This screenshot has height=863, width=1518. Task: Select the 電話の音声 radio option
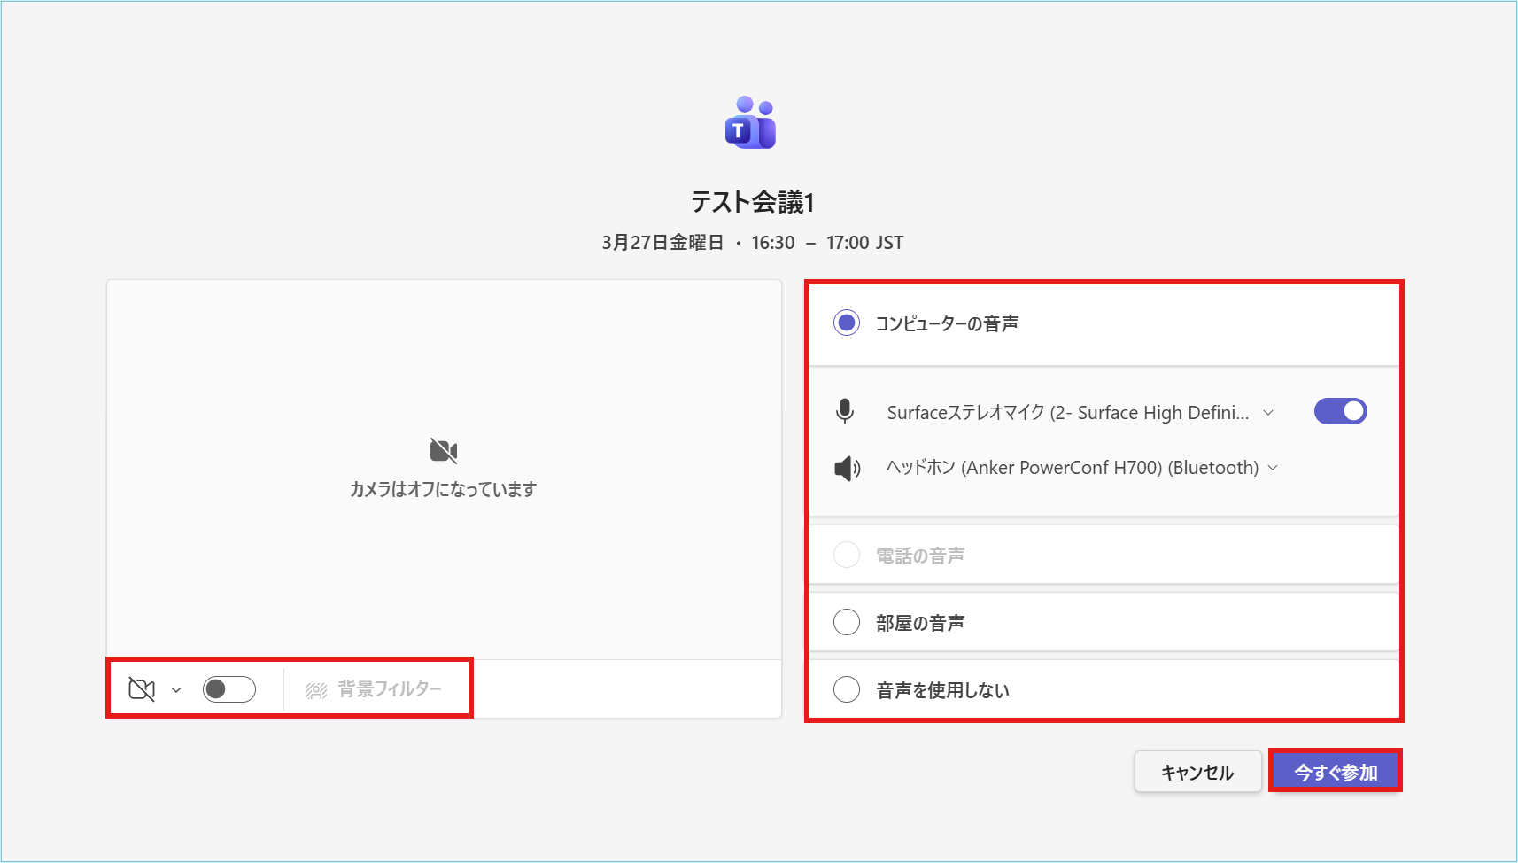[847, 556]
